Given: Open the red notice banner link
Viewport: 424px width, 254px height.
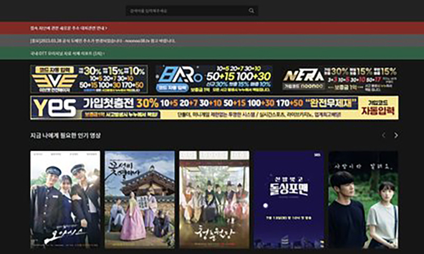Looking at the screenshot, I should [69, 28].
